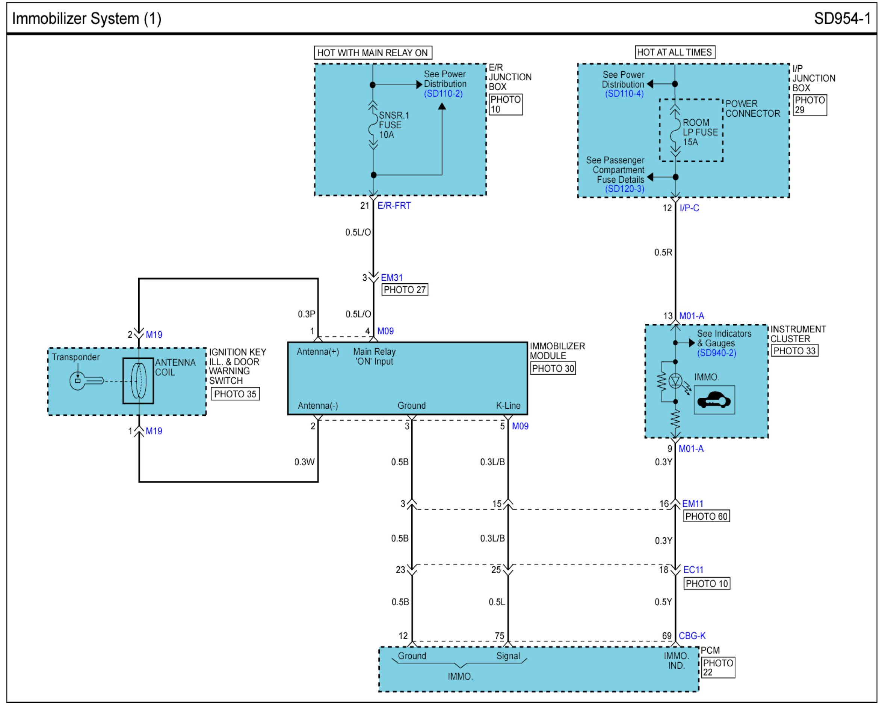Screen dimensions: 882x710
Task: Click the IMMO LED diode symbol
Action: (x=675, y=381)
